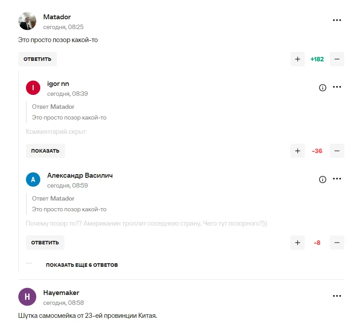Click the info icon on igor nn's comment
This screenshot has width=350, height=325.
click(x=323, y=88)
